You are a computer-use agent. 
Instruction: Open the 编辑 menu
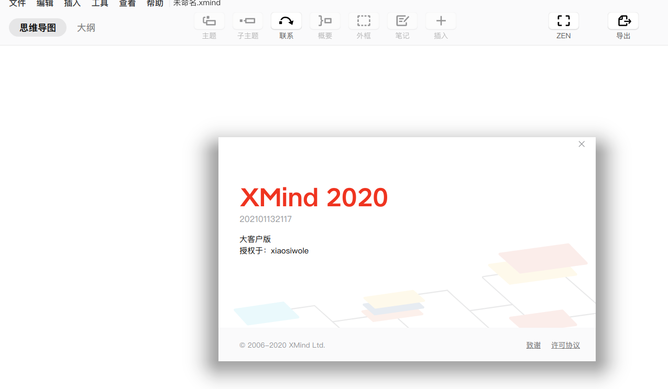45,3
